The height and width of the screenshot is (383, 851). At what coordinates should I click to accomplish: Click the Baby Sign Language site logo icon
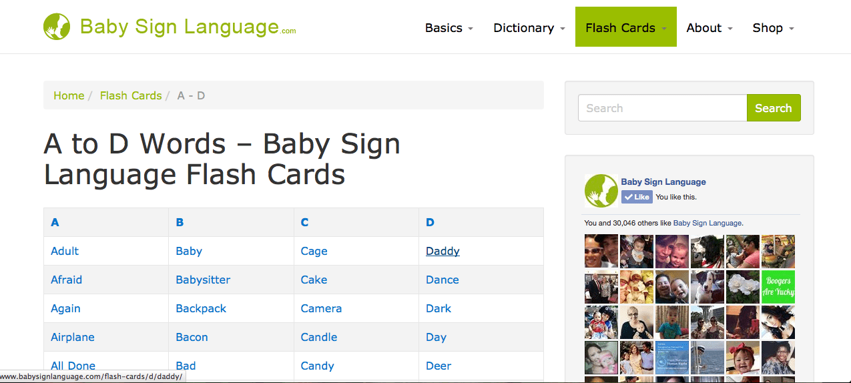tap(57, 27)
